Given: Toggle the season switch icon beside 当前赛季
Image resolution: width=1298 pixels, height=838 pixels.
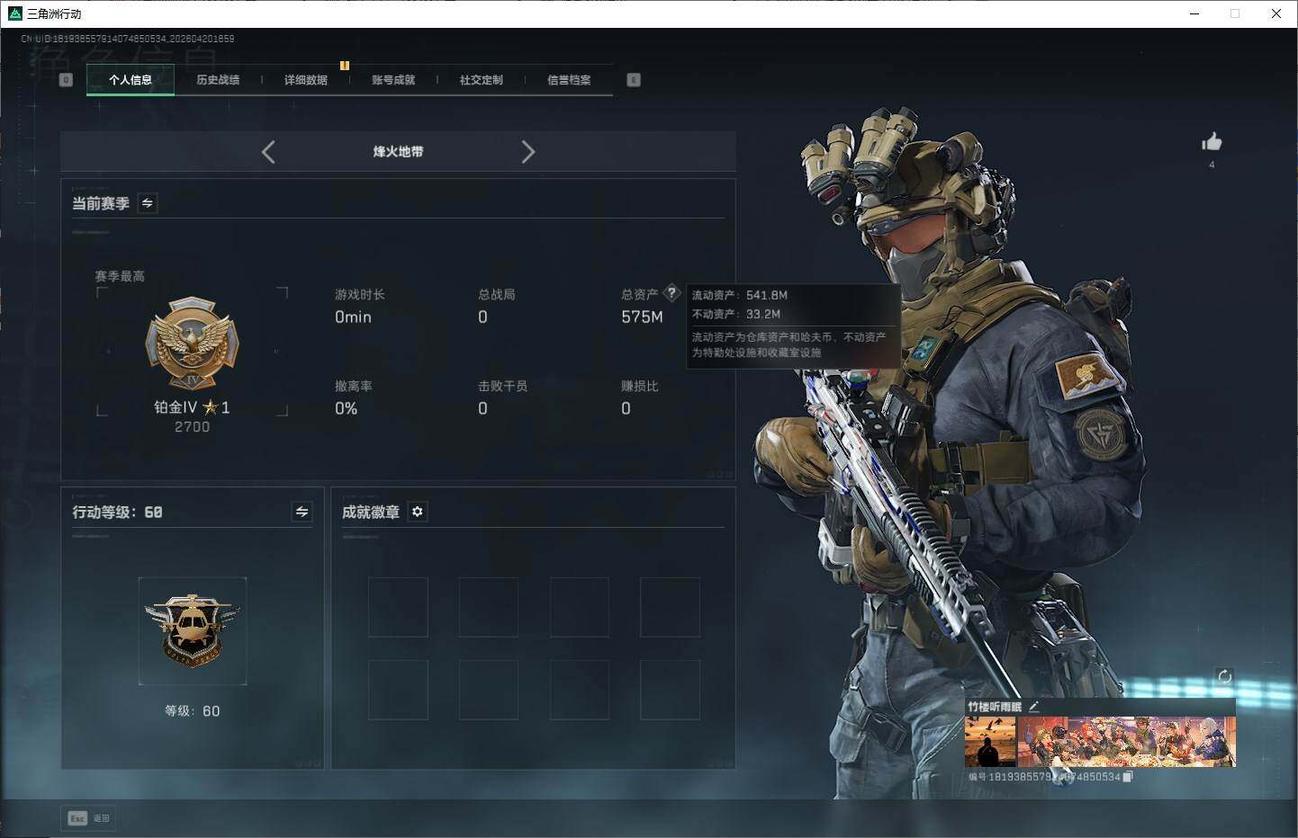Looking at the screenshot, I should pos(148,203).
